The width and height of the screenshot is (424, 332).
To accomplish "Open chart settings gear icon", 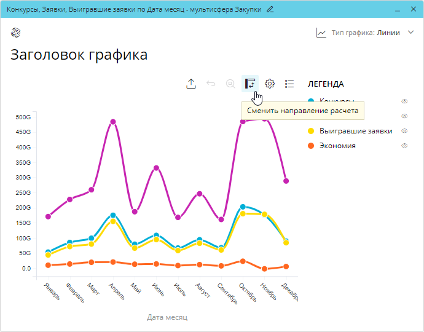I will click(270, 84).
